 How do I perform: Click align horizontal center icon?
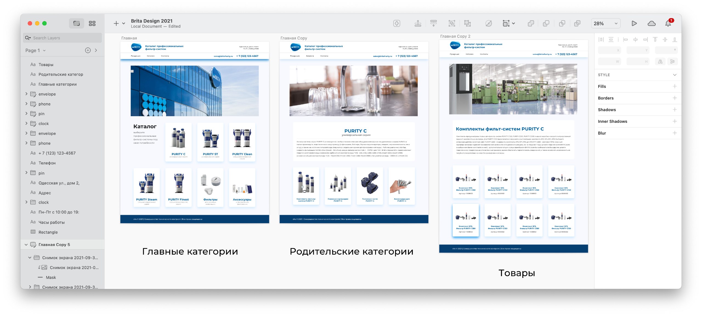pos(635,39)
